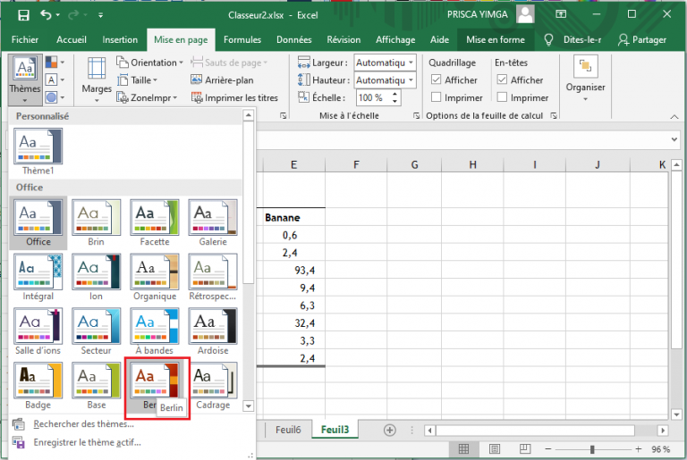The image size is (687, 460).
Task: Add a new sheet with plus button
Action: (x=389, y=431)
